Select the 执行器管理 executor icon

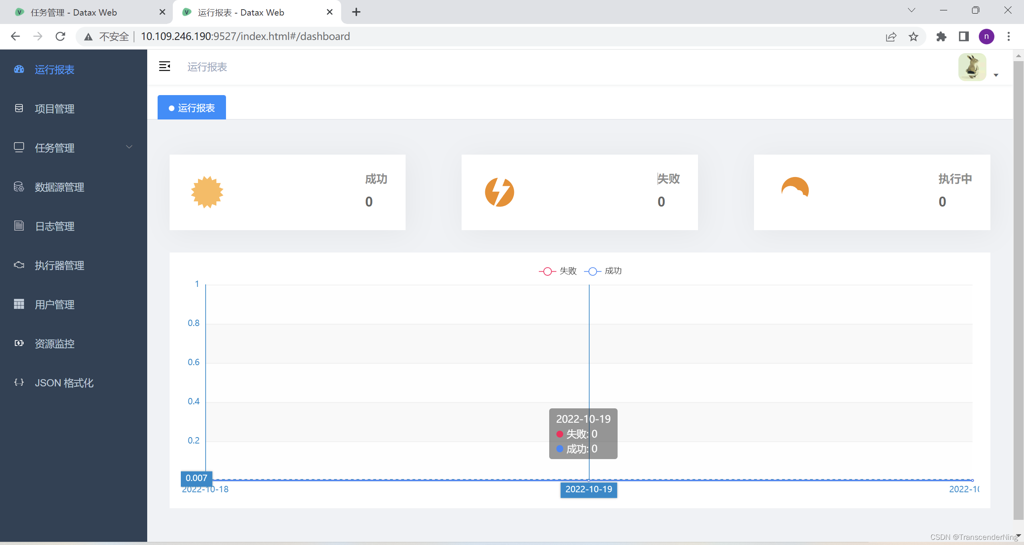point(19,265)
